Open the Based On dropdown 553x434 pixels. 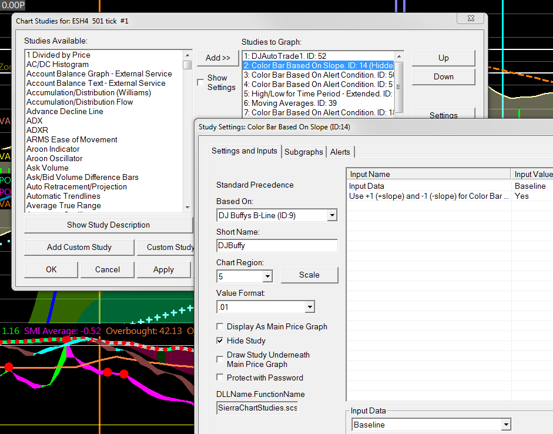point(332,216)
